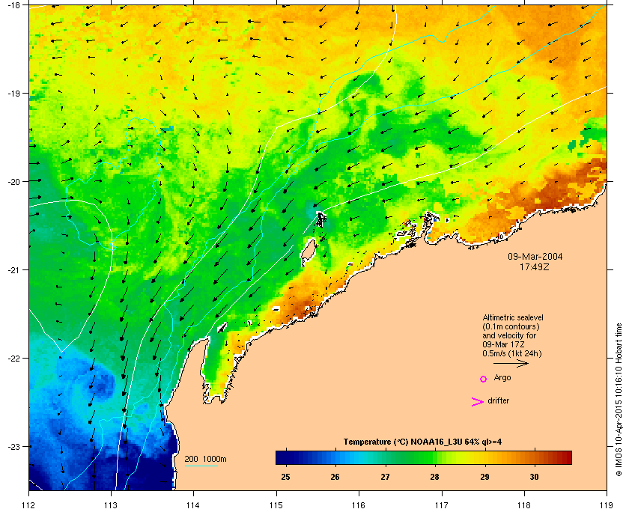Click the '09-Mar 17Z' legend text
The height and width of the screenshot is (509, 629).
[503, 344]
